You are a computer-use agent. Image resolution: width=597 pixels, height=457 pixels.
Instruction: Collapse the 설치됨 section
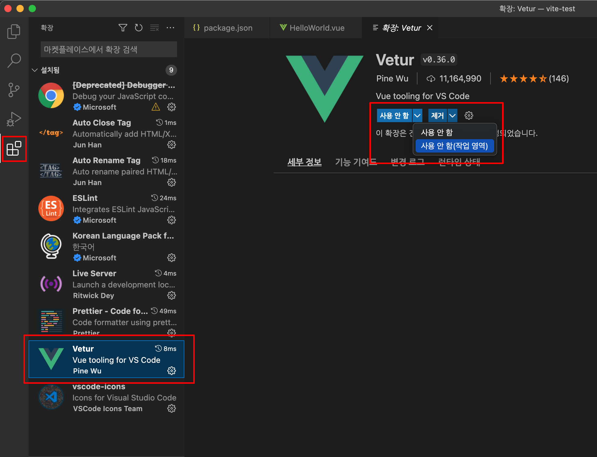point(35,70)
